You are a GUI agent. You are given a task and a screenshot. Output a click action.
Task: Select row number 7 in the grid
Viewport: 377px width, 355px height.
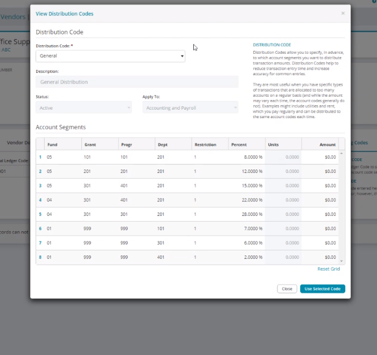pyautogui.click(x=40, y=243)
